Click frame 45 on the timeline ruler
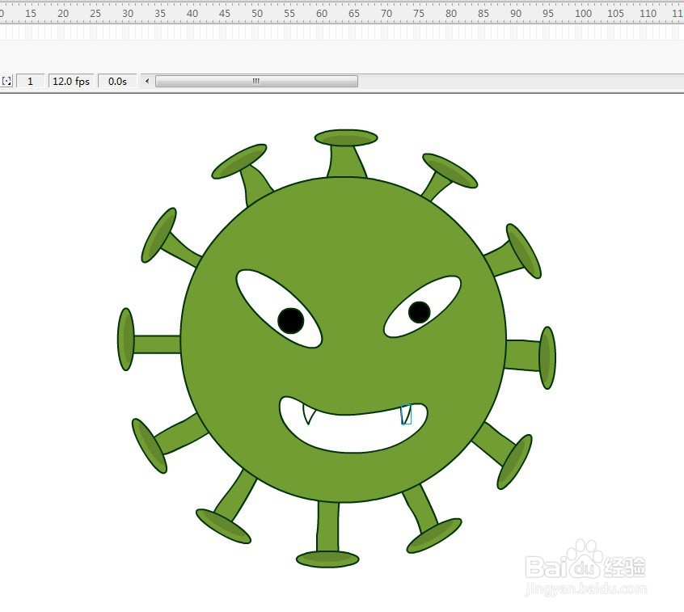The height and width of the screenshot is (612, 684). point(224,14)
